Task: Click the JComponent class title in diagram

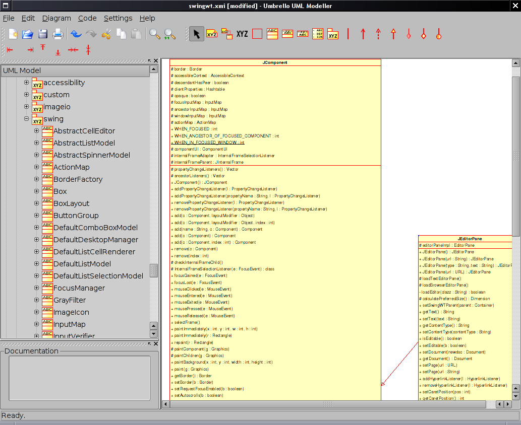Action: 275,62
